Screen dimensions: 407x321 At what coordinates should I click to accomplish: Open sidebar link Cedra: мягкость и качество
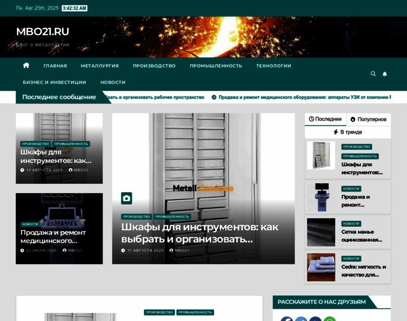coord(364,271)
